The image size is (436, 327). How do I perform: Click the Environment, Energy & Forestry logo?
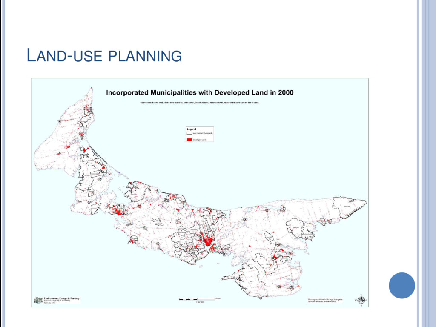57,300
